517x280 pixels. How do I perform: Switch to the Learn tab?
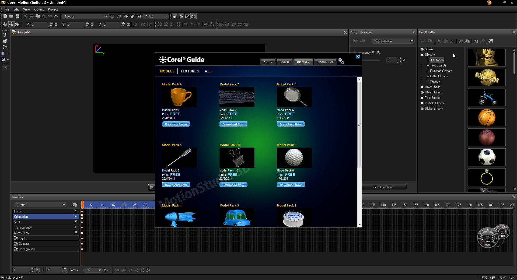pos(284,62)
